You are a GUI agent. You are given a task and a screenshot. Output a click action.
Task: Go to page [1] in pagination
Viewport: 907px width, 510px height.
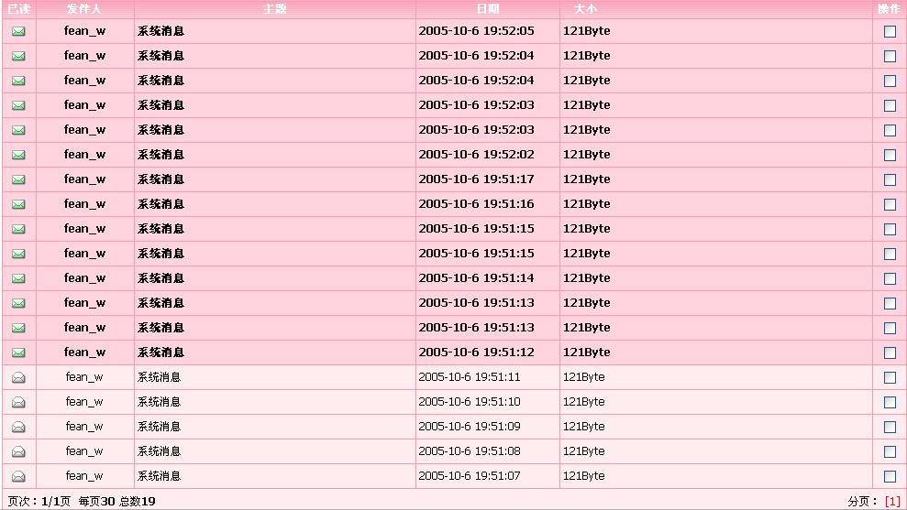tap(892, 501)
